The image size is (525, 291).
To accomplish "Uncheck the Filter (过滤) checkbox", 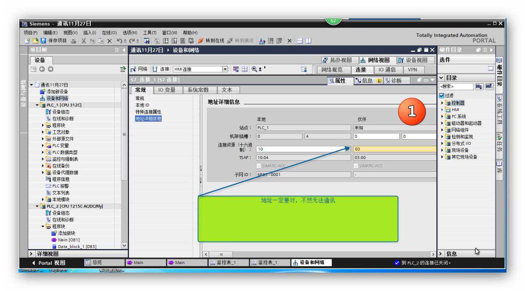I will (x=442, y=96).
